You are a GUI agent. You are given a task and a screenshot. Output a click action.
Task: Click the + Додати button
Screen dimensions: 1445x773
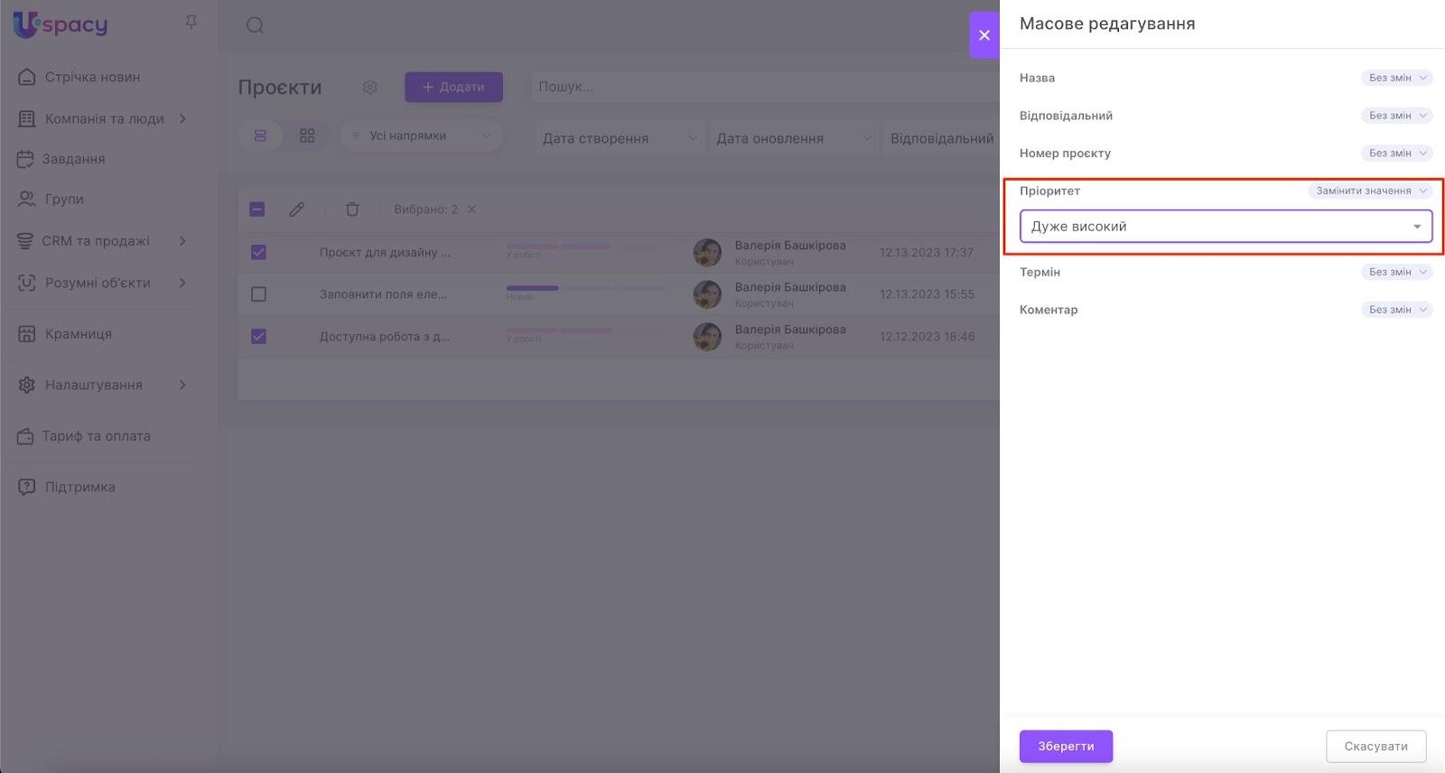[x=453, y=87]
